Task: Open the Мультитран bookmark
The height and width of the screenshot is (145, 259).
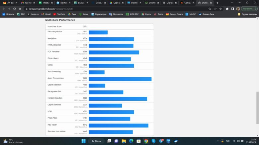Action: pyautogui.click(x=99, y=14)
